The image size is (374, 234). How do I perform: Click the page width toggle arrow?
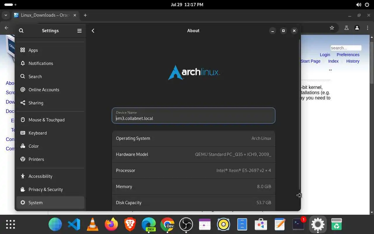click(x=330, y=70)
